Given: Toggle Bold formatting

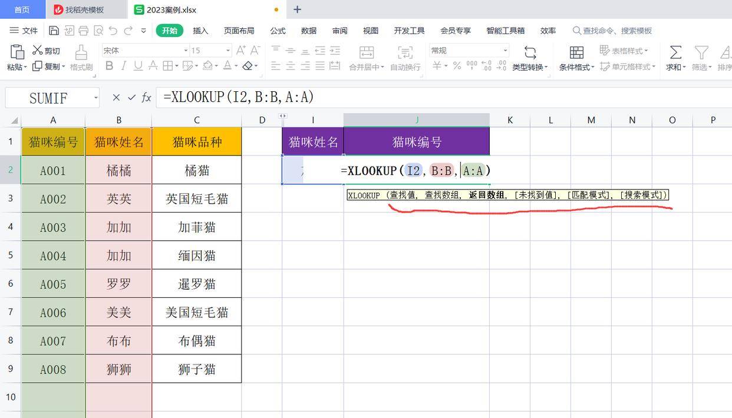Looking at the screenshot, I should click(109, 66).
